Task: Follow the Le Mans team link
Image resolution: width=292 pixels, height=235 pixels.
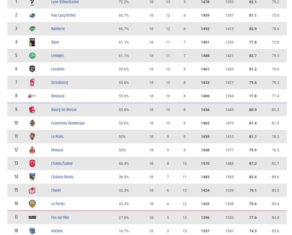Action: click(57, 137)
